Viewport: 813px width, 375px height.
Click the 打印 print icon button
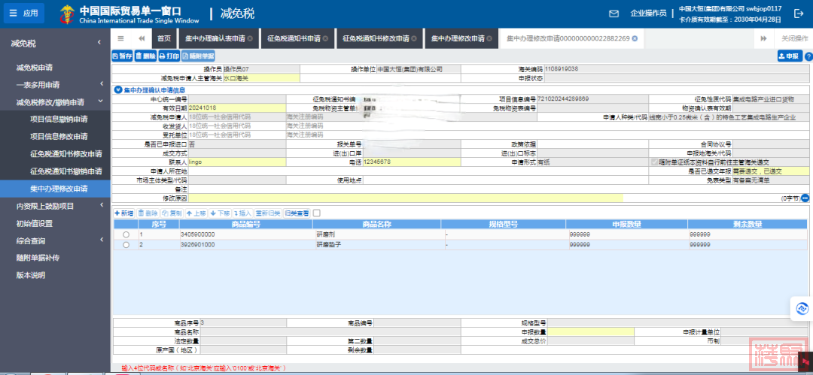pos(169,56)
